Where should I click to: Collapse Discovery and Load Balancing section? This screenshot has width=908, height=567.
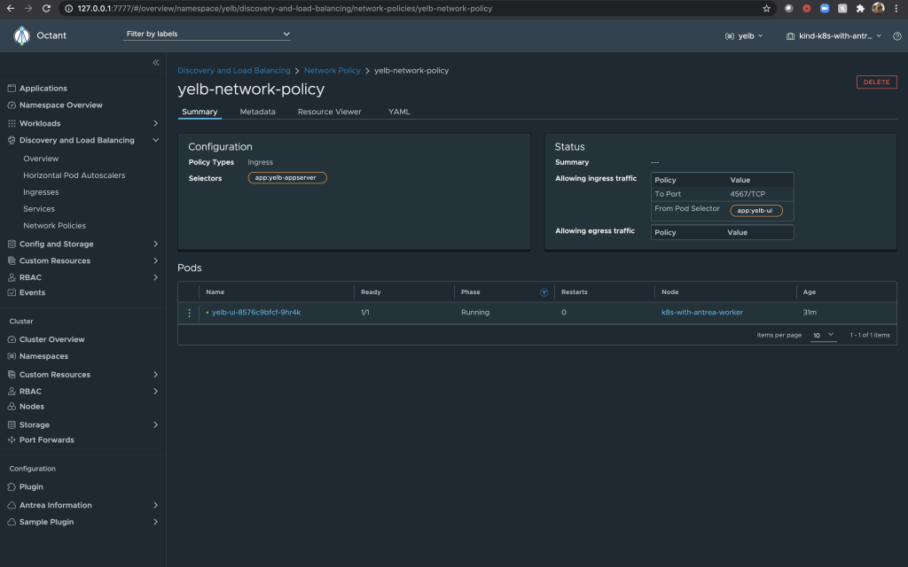coord(155,140)
